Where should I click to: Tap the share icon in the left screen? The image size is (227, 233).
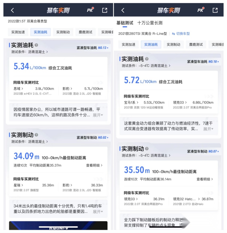(x=105, y=10)
